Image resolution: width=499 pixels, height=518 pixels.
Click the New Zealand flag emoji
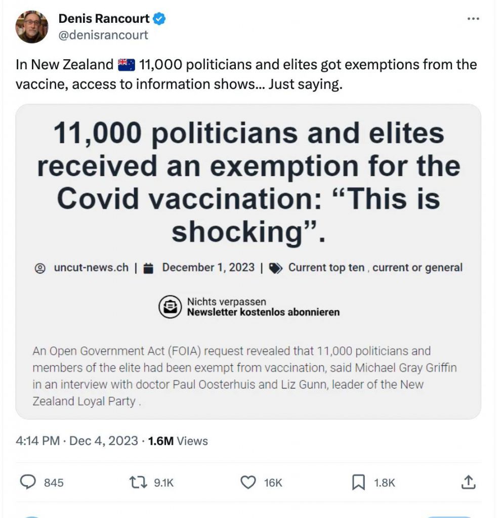(x=126, y=65)
